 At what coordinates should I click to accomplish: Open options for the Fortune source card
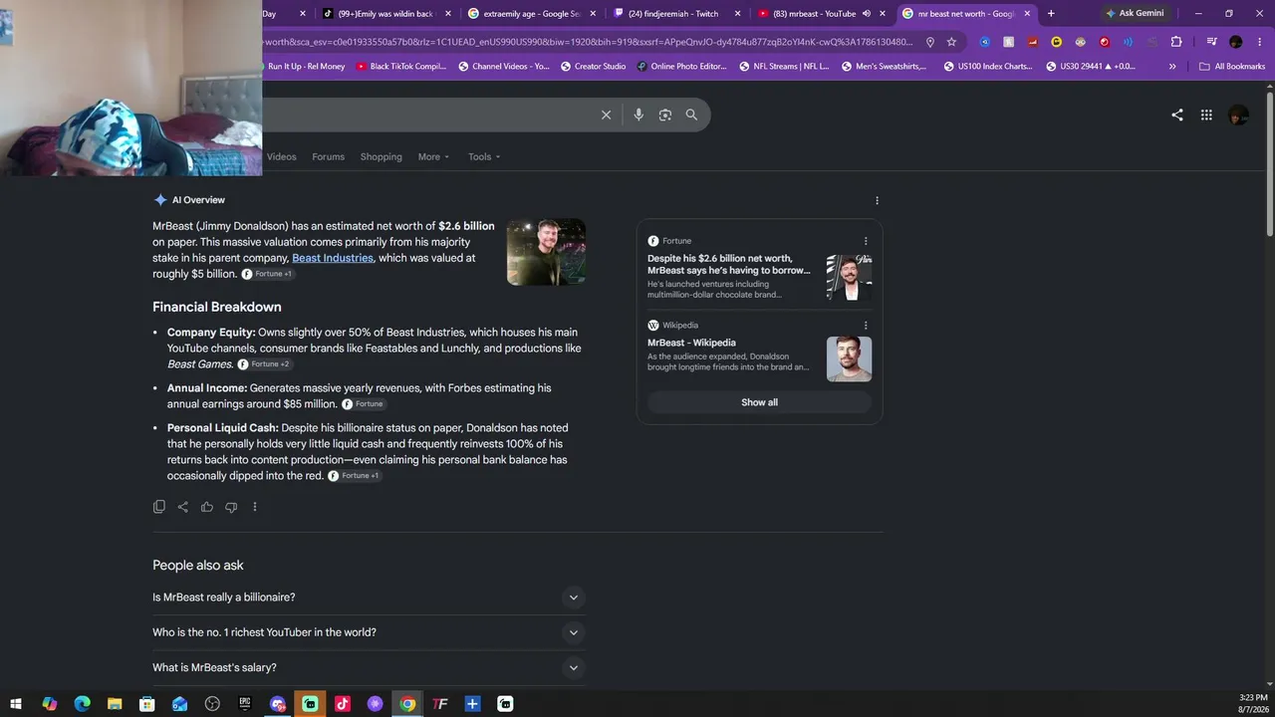[866, 241]
